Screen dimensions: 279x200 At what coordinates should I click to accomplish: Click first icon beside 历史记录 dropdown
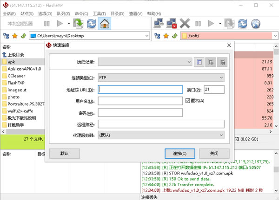(199, 62)
